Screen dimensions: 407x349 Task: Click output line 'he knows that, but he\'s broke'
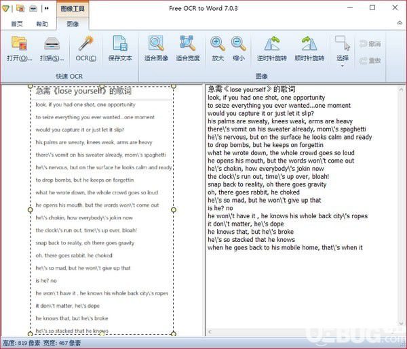click(250, 232)
